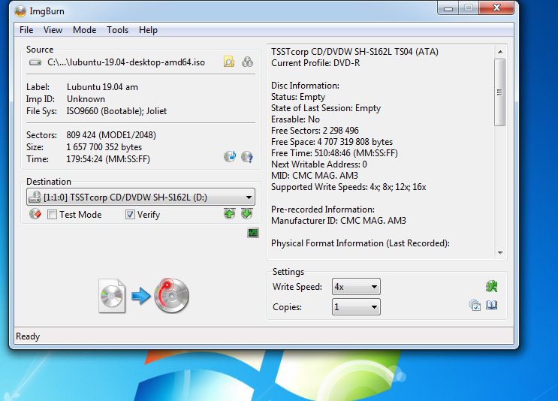Click the time value '179:54:24 (MM:SS:FF)'
Viewport: 558px width, 401px height.
[x=108, y=159]
